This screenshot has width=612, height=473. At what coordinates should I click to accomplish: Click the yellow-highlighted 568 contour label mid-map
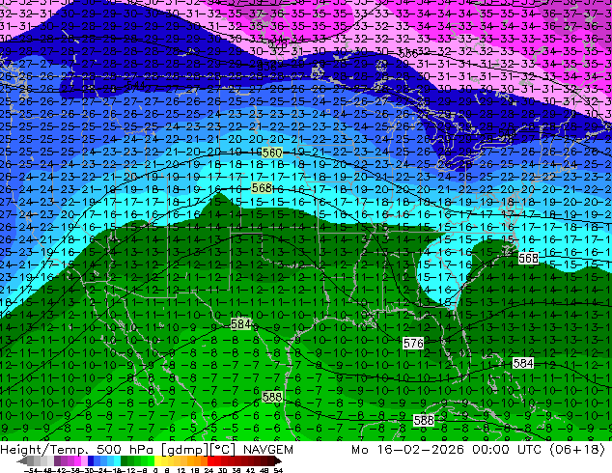point(262,188)
